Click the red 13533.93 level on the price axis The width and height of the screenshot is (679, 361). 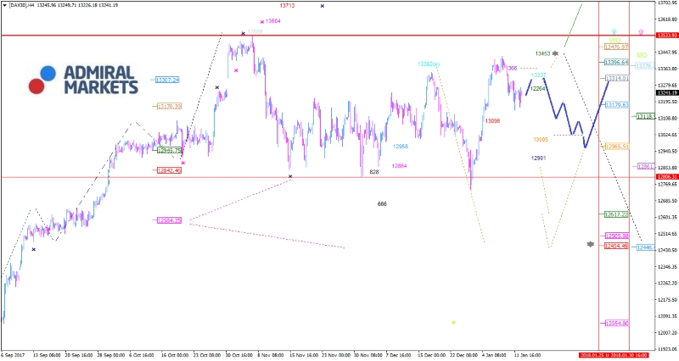[x=666, y=36]
